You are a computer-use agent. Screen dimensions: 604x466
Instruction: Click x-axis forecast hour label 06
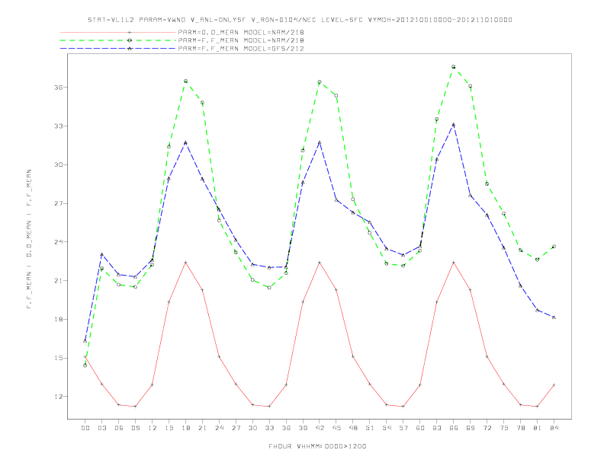click(119, 428)
